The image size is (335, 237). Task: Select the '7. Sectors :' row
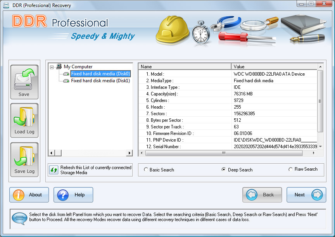coord(228,114)
